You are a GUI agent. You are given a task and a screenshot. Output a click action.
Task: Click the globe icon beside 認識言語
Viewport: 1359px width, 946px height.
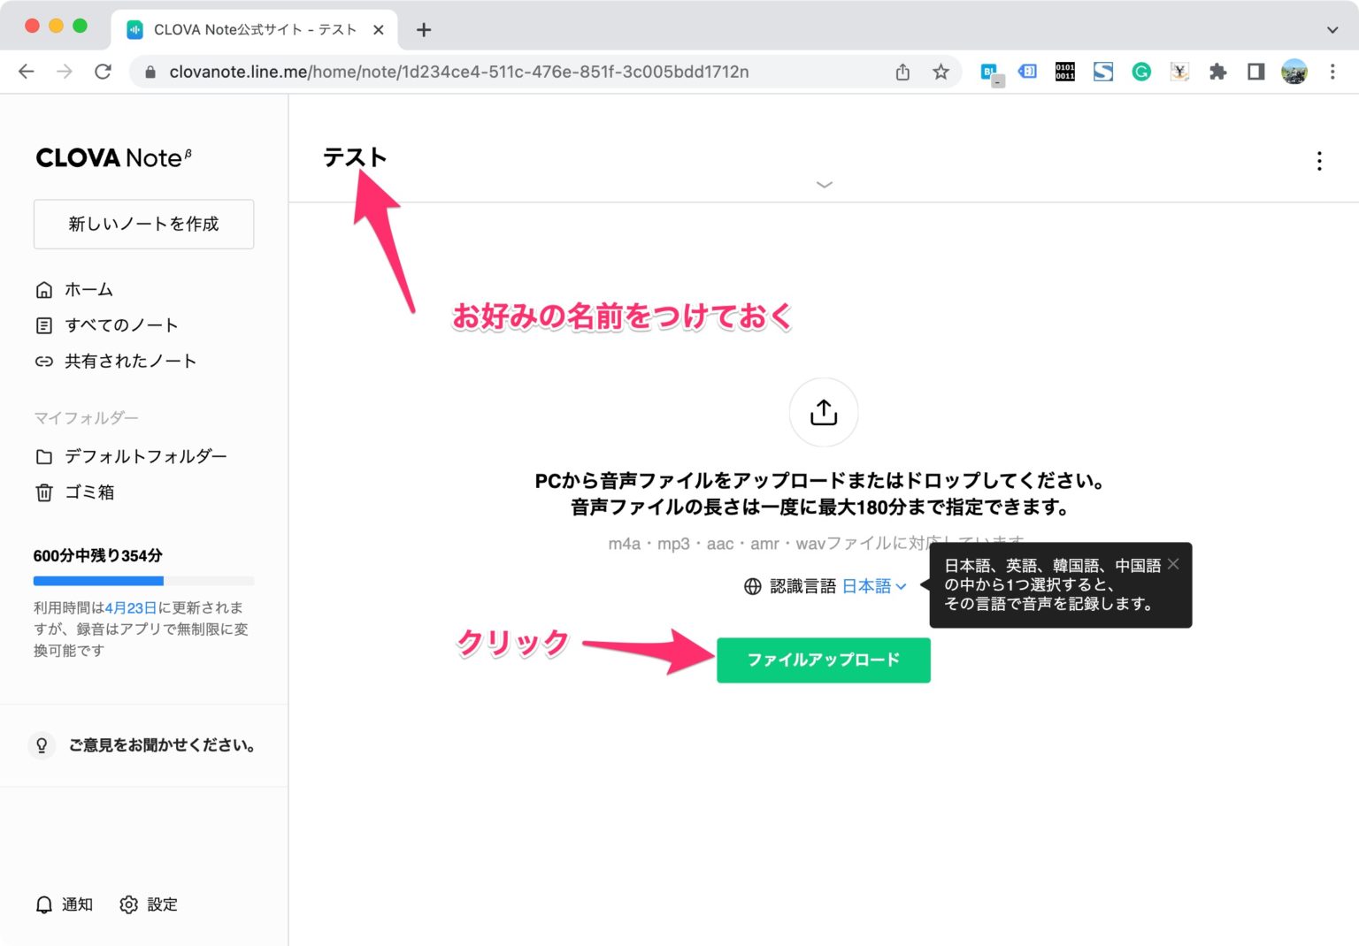point(751,585)
